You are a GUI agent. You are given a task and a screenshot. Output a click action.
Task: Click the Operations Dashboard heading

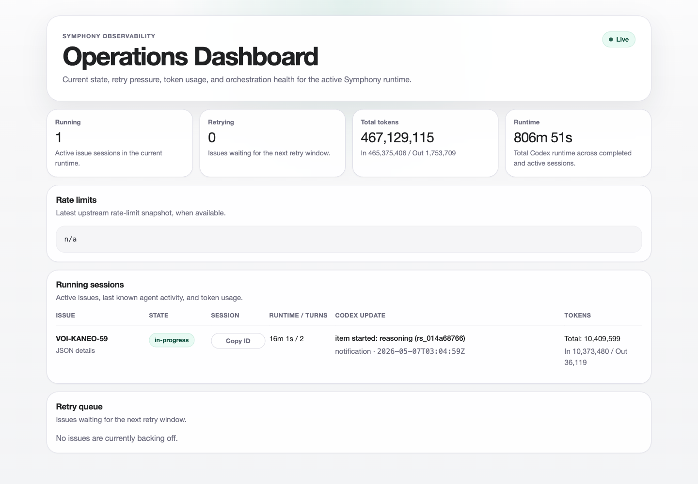pyautogui.click(x=190, y=56)
